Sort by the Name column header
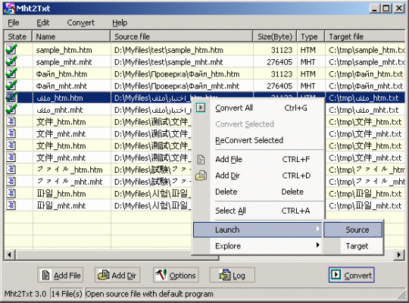Screen dimensions: 409x303 coord(71,36)
